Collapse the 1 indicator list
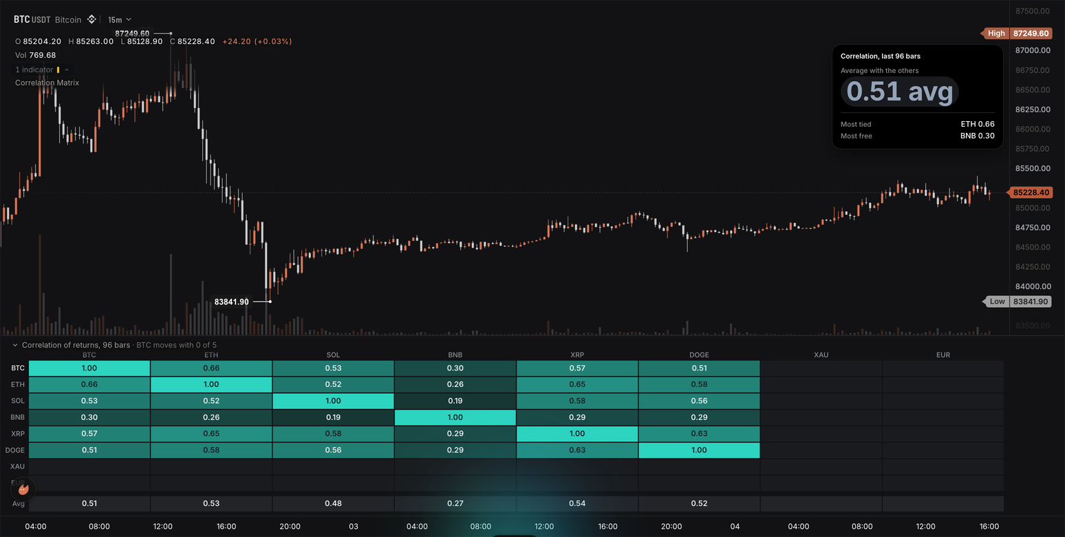The width and height of the screenshot is (1065, 537). point(67,70)
